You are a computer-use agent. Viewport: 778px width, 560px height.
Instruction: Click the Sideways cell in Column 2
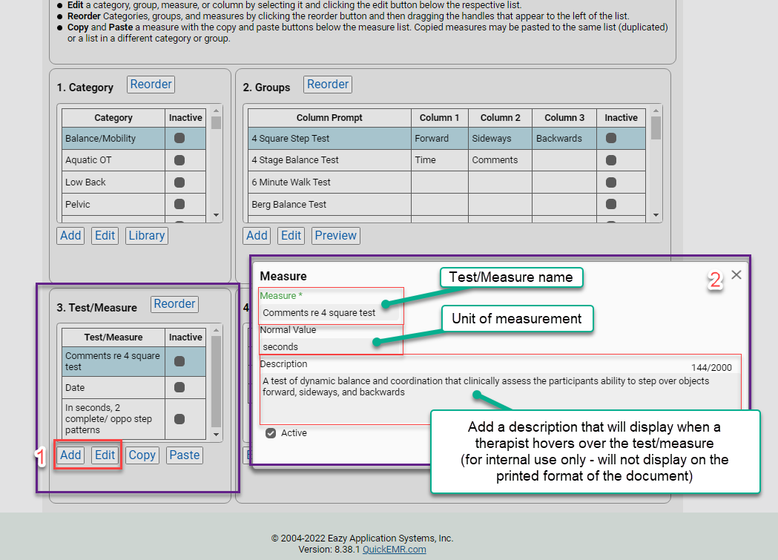500,139
